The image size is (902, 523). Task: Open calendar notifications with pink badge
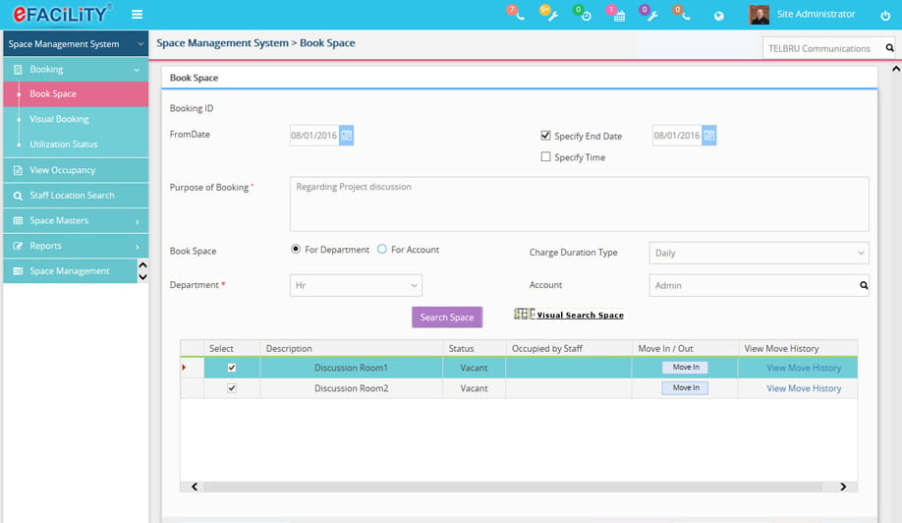tap(618, 16)
